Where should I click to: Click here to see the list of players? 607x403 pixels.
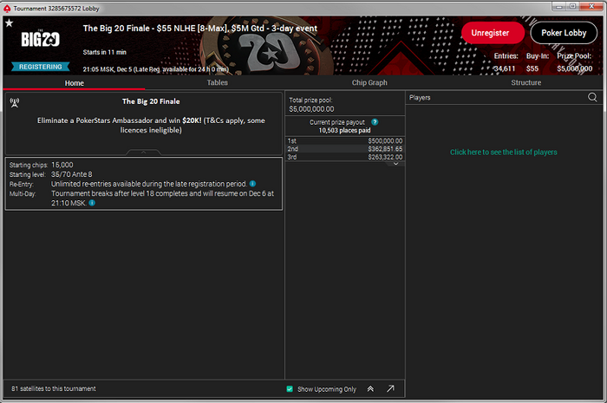(x=503, y=153)
